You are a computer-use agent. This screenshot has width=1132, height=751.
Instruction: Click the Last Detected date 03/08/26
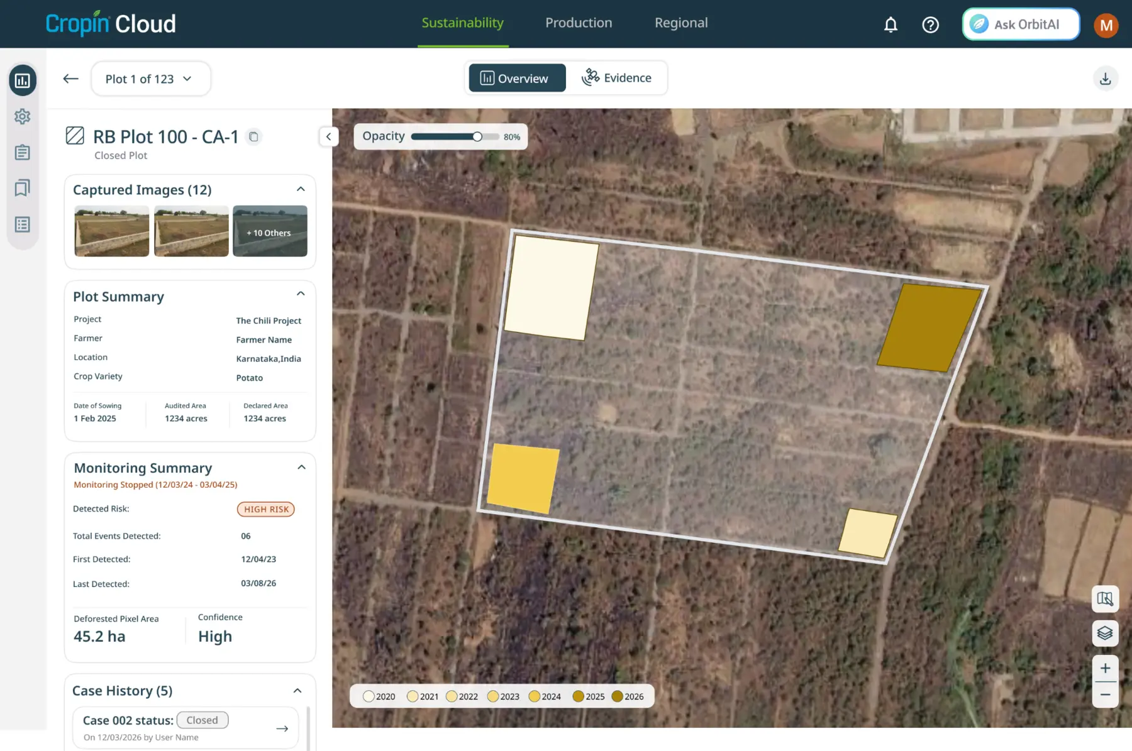(258, 583)
